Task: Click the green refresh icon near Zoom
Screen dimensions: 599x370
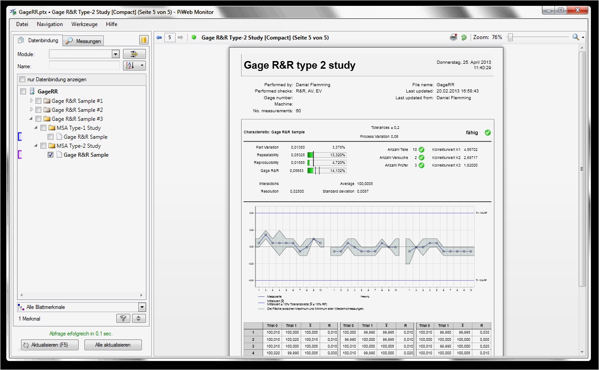Action: [464, 38]
